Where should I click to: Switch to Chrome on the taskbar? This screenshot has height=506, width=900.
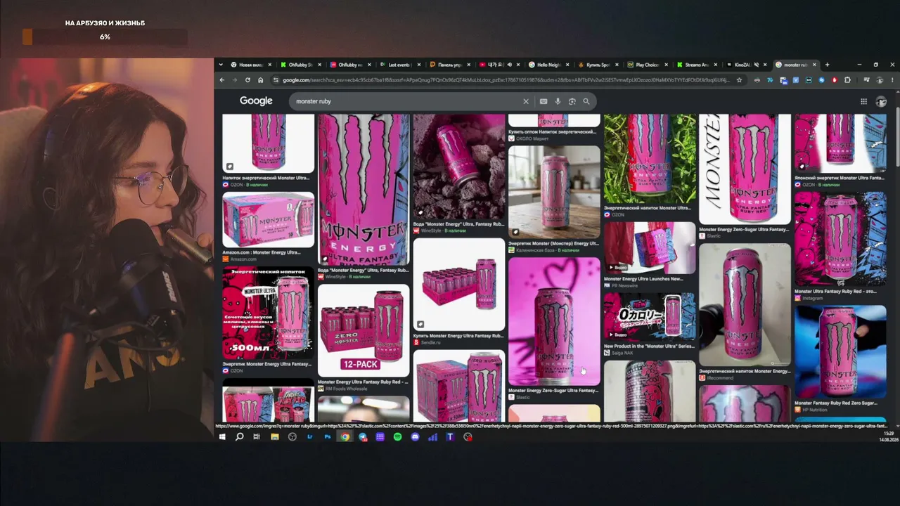click(x=345, y=436)
